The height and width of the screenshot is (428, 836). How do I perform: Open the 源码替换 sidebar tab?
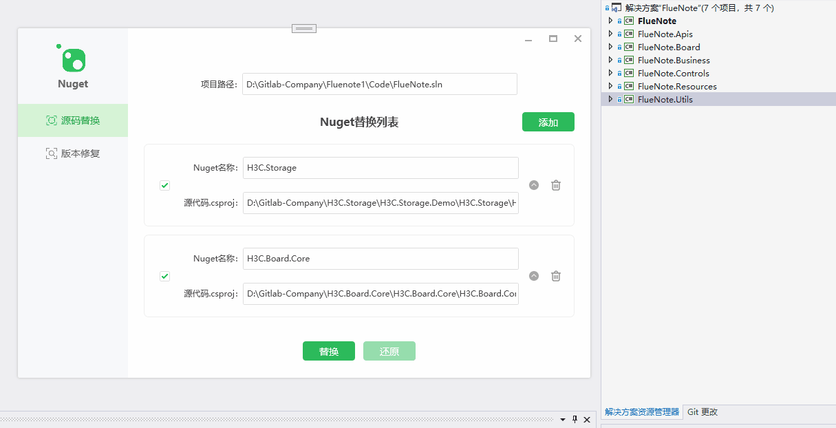click(x=73, y=120)
